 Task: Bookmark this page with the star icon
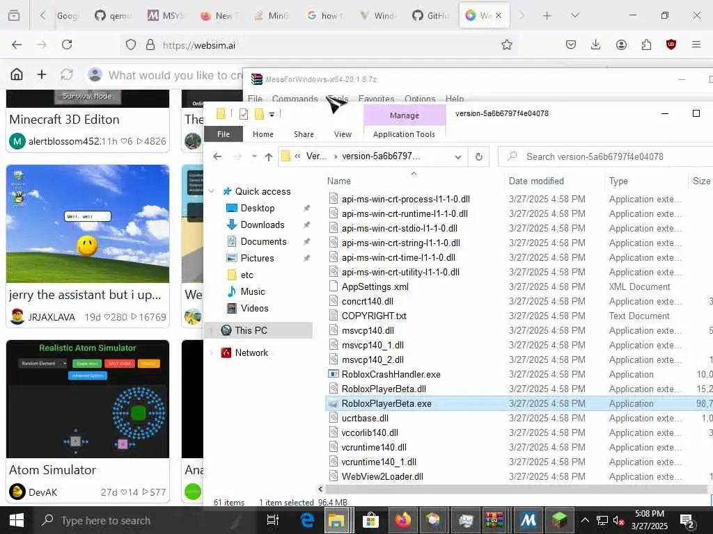pos(507,44)
